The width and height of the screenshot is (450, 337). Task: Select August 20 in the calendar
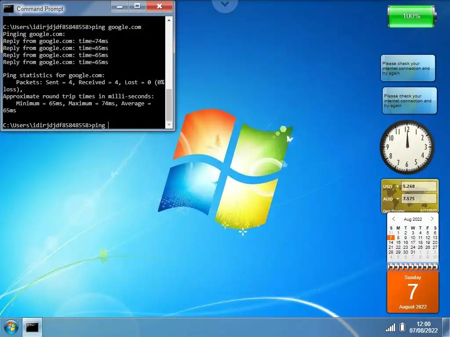tap(435, 242)
